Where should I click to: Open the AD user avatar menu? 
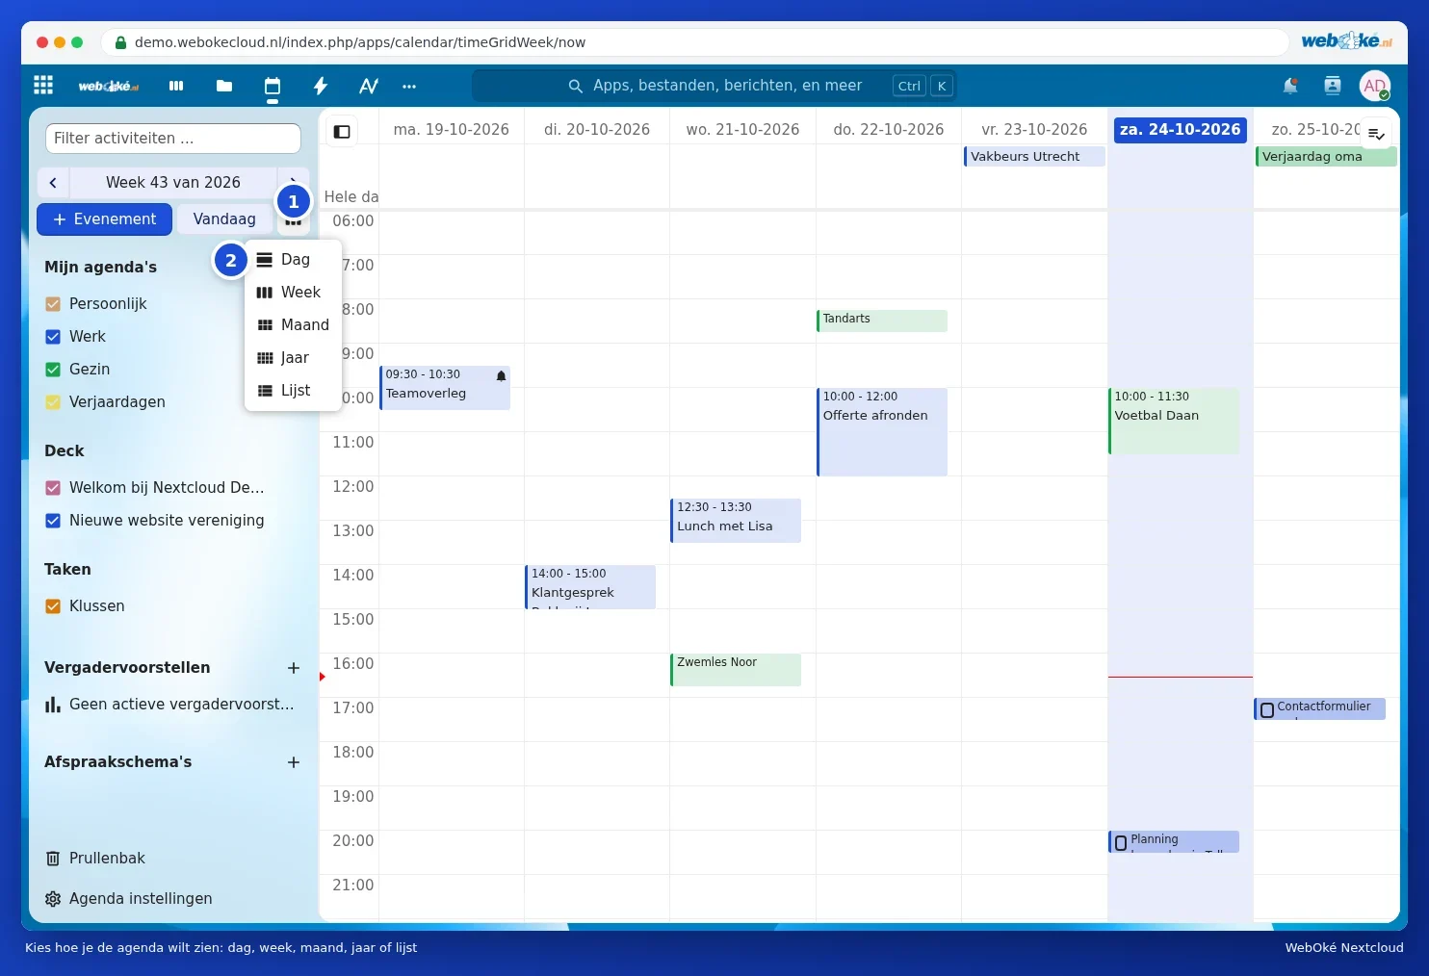tap(1375, 86)
